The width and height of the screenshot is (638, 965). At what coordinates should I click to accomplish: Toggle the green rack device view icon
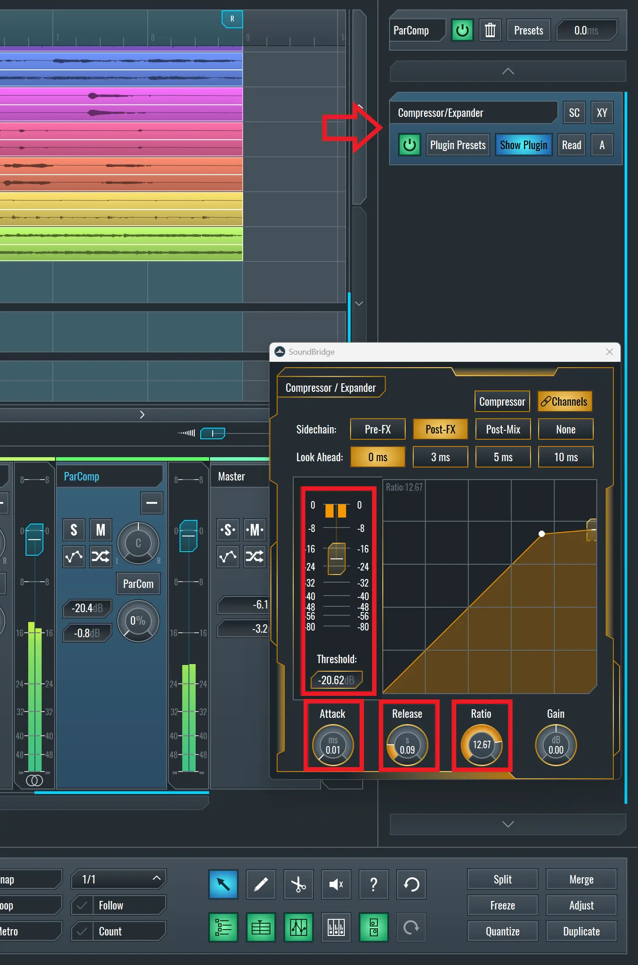[x=373, y=927]
